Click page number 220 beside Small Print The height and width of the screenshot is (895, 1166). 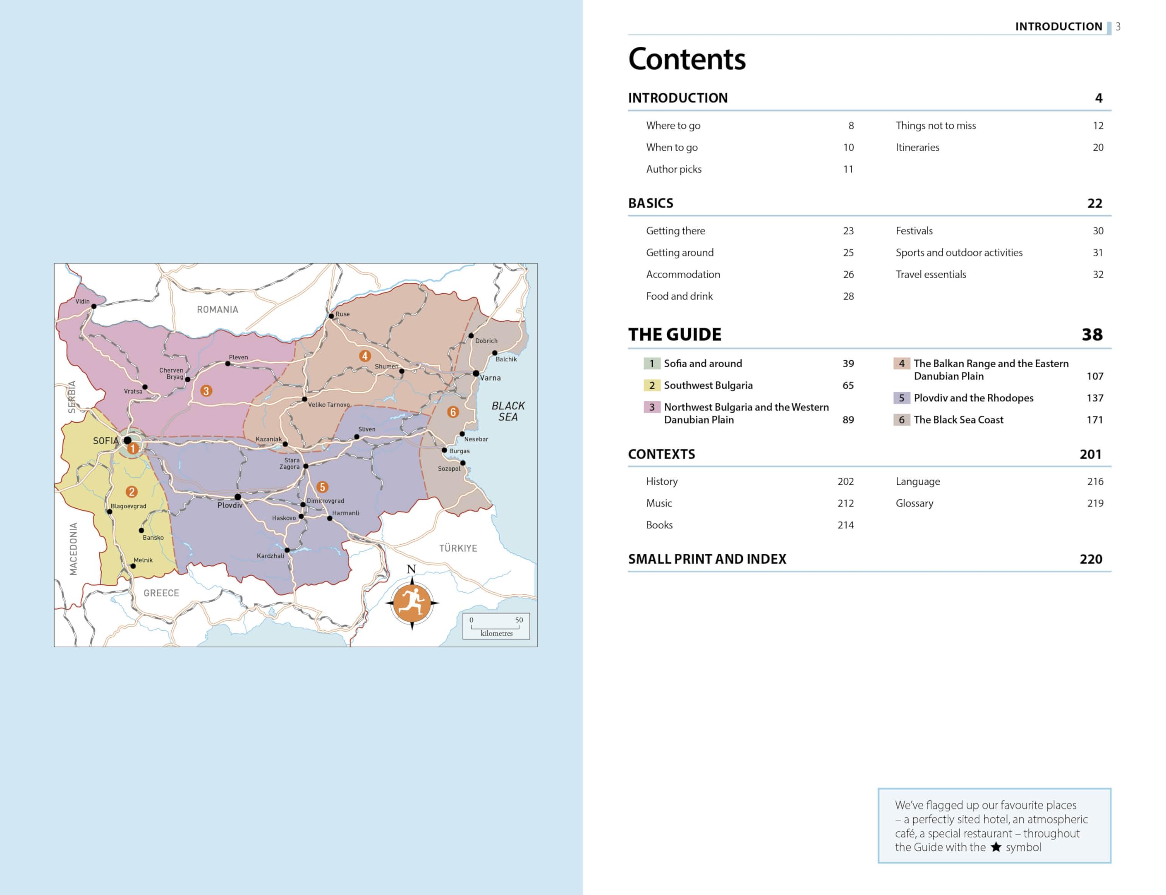(x=1090, y=559)
